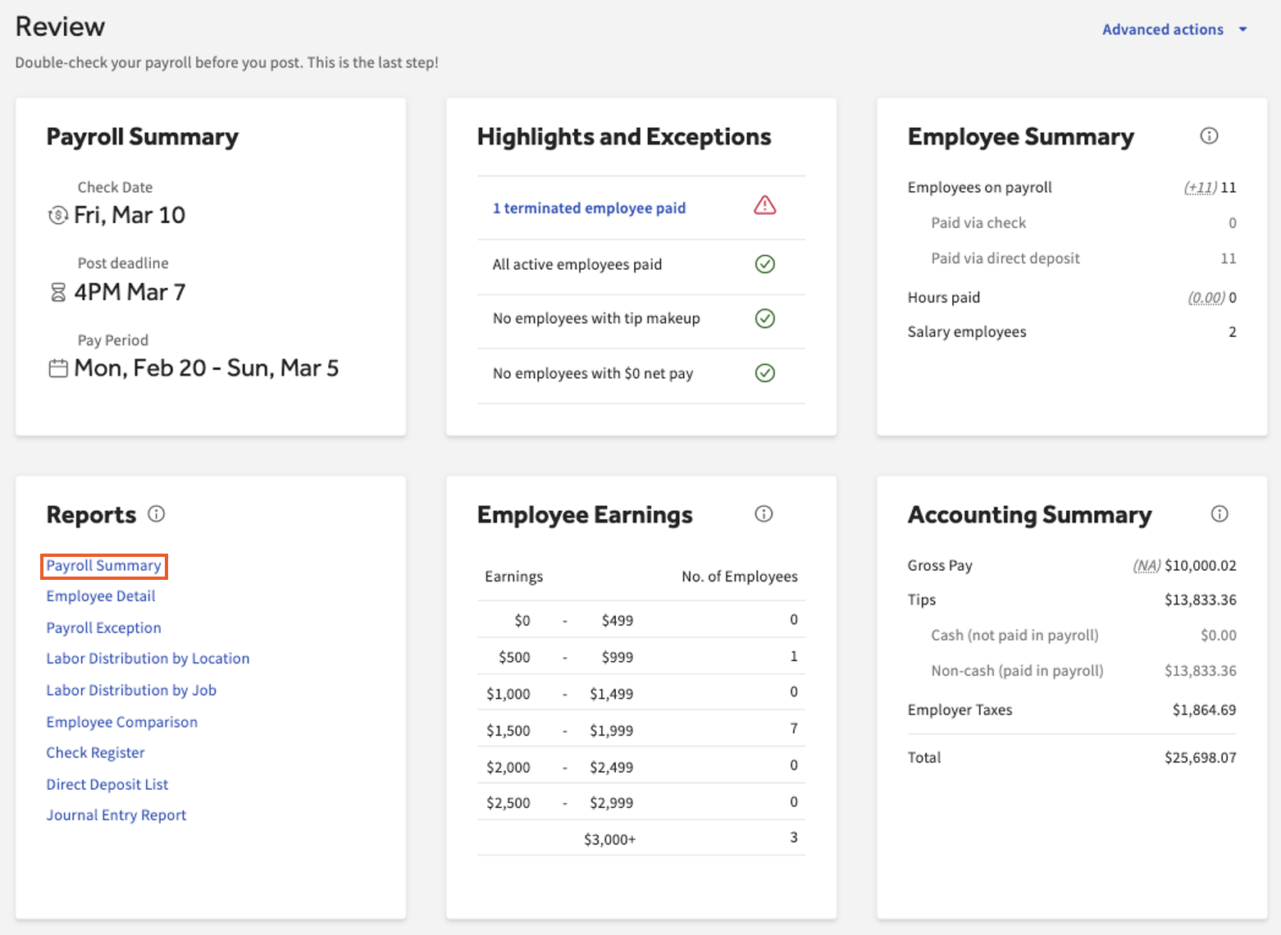Select the Payroll Exception report
1281x935 pixels.
tap(103, 627)
